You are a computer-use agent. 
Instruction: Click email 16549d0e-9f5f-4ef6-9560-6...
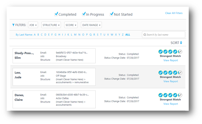71,72
